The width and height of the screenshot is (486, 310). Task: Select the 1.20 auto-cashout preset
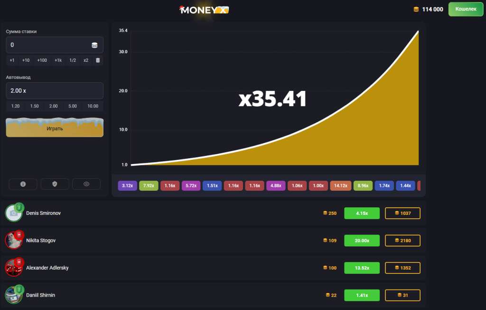point(16,106)
